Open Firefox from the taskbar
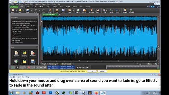 (96, 93)
